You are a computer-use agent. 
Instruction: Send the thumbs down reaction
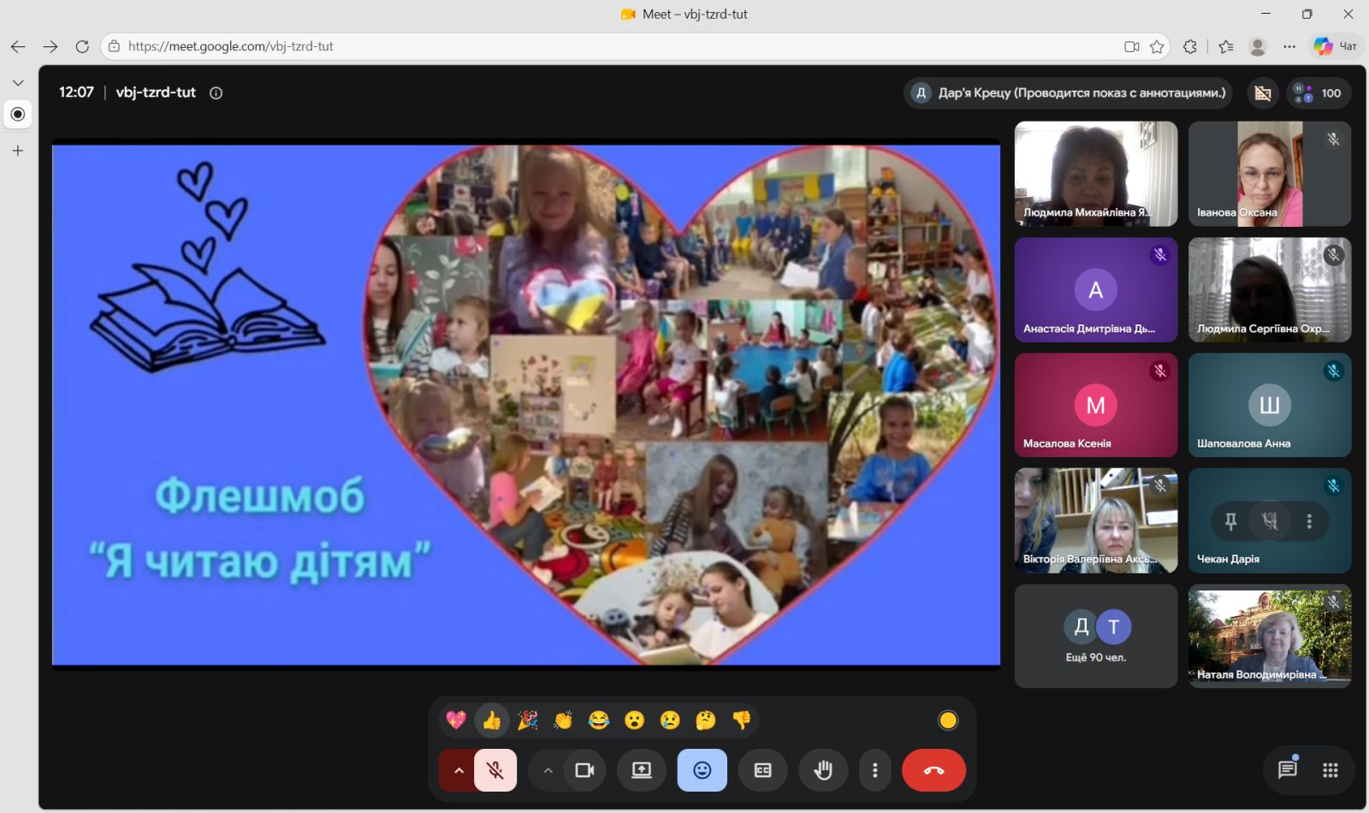click(x=742, y=721)
